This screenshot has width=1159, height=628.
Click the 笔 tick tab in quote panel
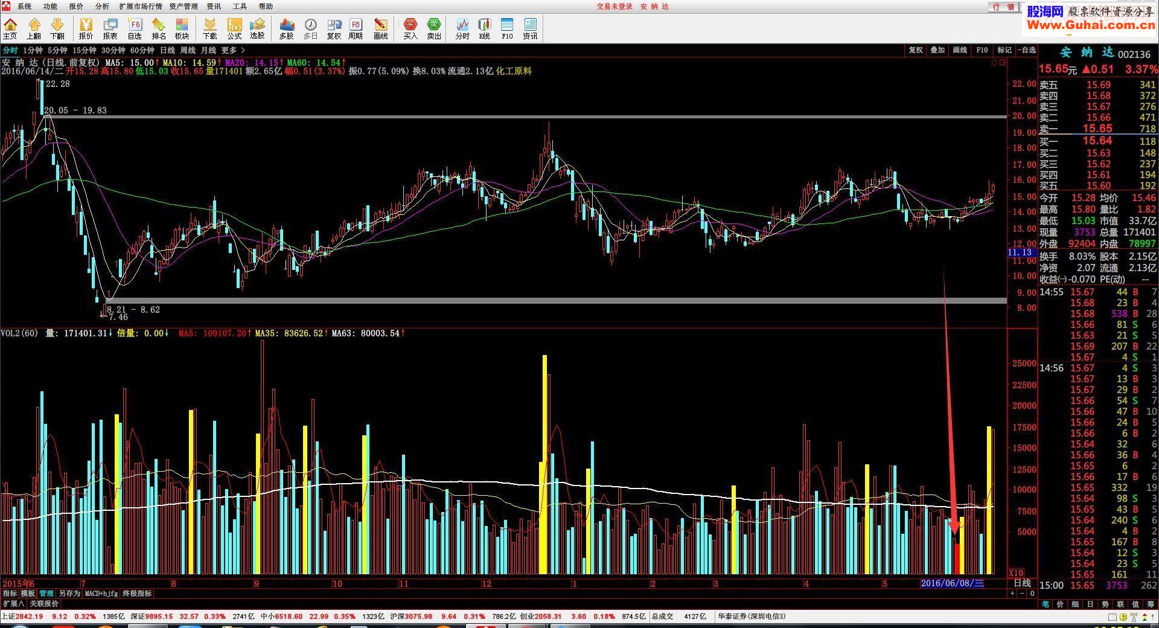[x=1046, y=604]
